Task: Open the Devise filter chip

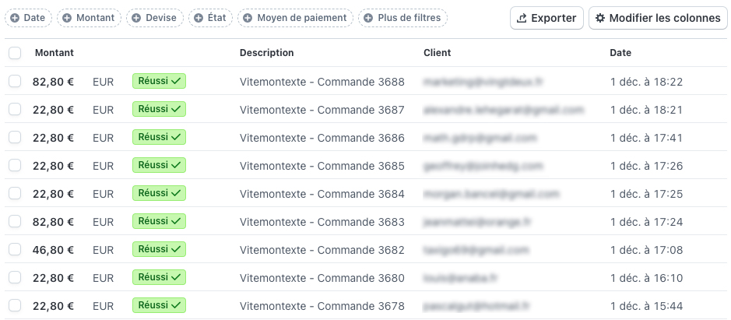Action: pyautogui.click(x=155, y=18)
